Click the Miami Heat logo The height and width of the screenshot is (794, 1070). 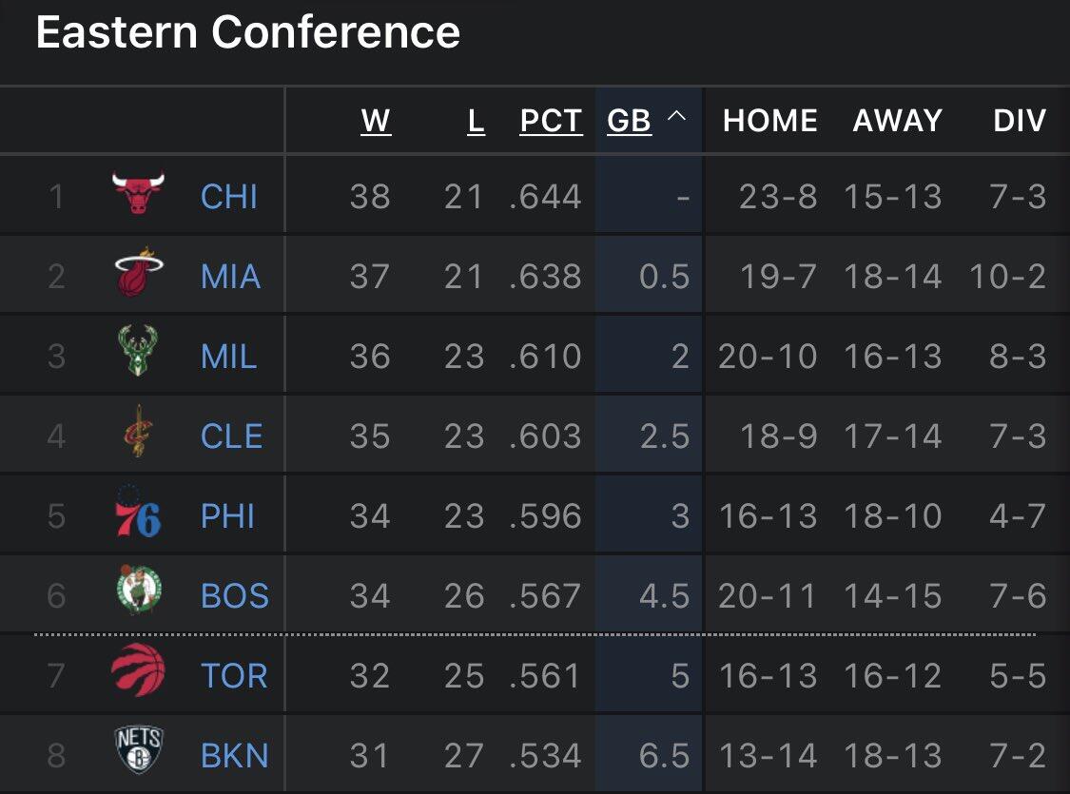click(x=138, y=274)
